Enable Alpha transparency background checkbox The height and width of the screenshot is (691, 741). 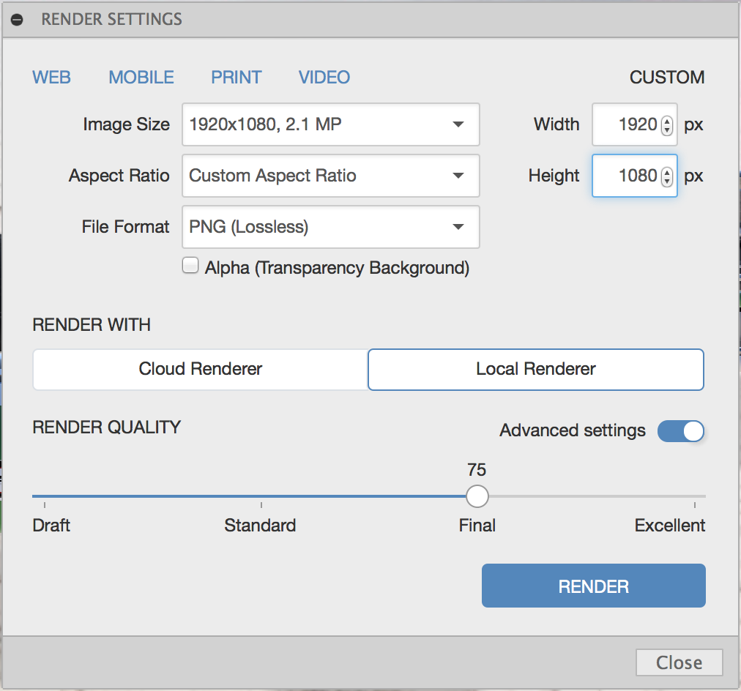coord(190,266)
